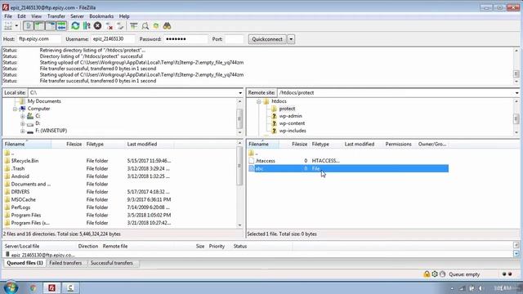Open the Transfer menu
This screenshot has height=294, width=523.
tap(56, 16)
